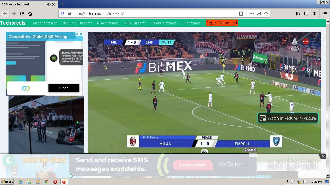Open tracking protection shield info

pyautogui.click(x=62, y=14)
